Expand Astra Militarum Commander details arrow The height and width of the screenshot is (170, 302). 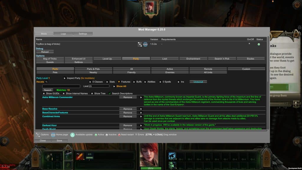coord(141,97)
